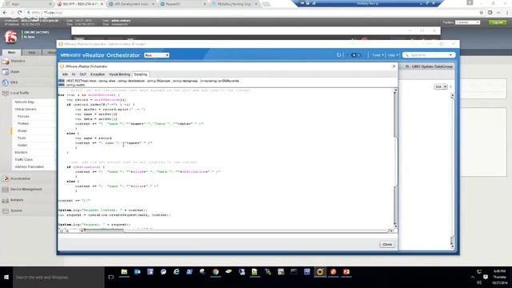Open Acceleration in the F5 navigation
The height and width of the screenshot is (288, 512).
pyautogui.click(x=20, y=178)
